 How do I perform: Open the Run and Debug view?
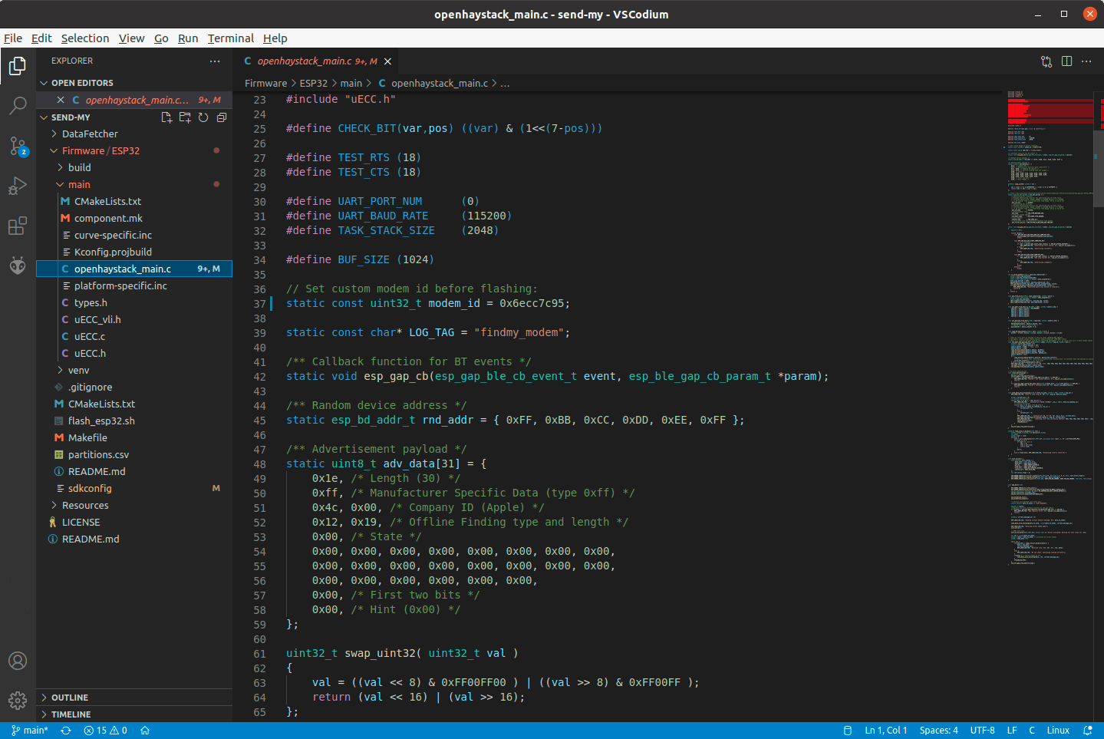click(18, 186)
